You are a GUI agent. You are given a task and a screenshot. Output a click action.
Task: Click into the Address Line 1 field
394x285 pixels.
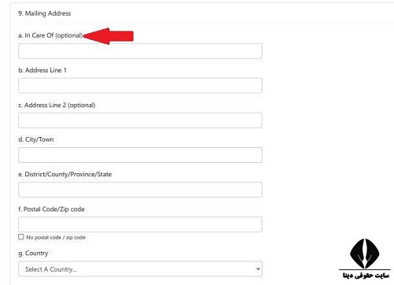coord(140,86)
